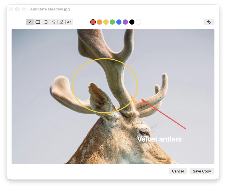Cancel the annotation session
Screen dimensions: 226x188
(x=178, y=171)
